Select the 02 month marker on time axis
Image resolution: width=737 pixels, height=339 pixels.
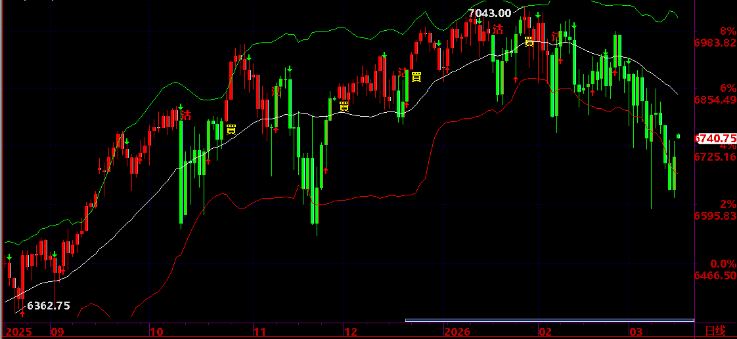(546, 332)
